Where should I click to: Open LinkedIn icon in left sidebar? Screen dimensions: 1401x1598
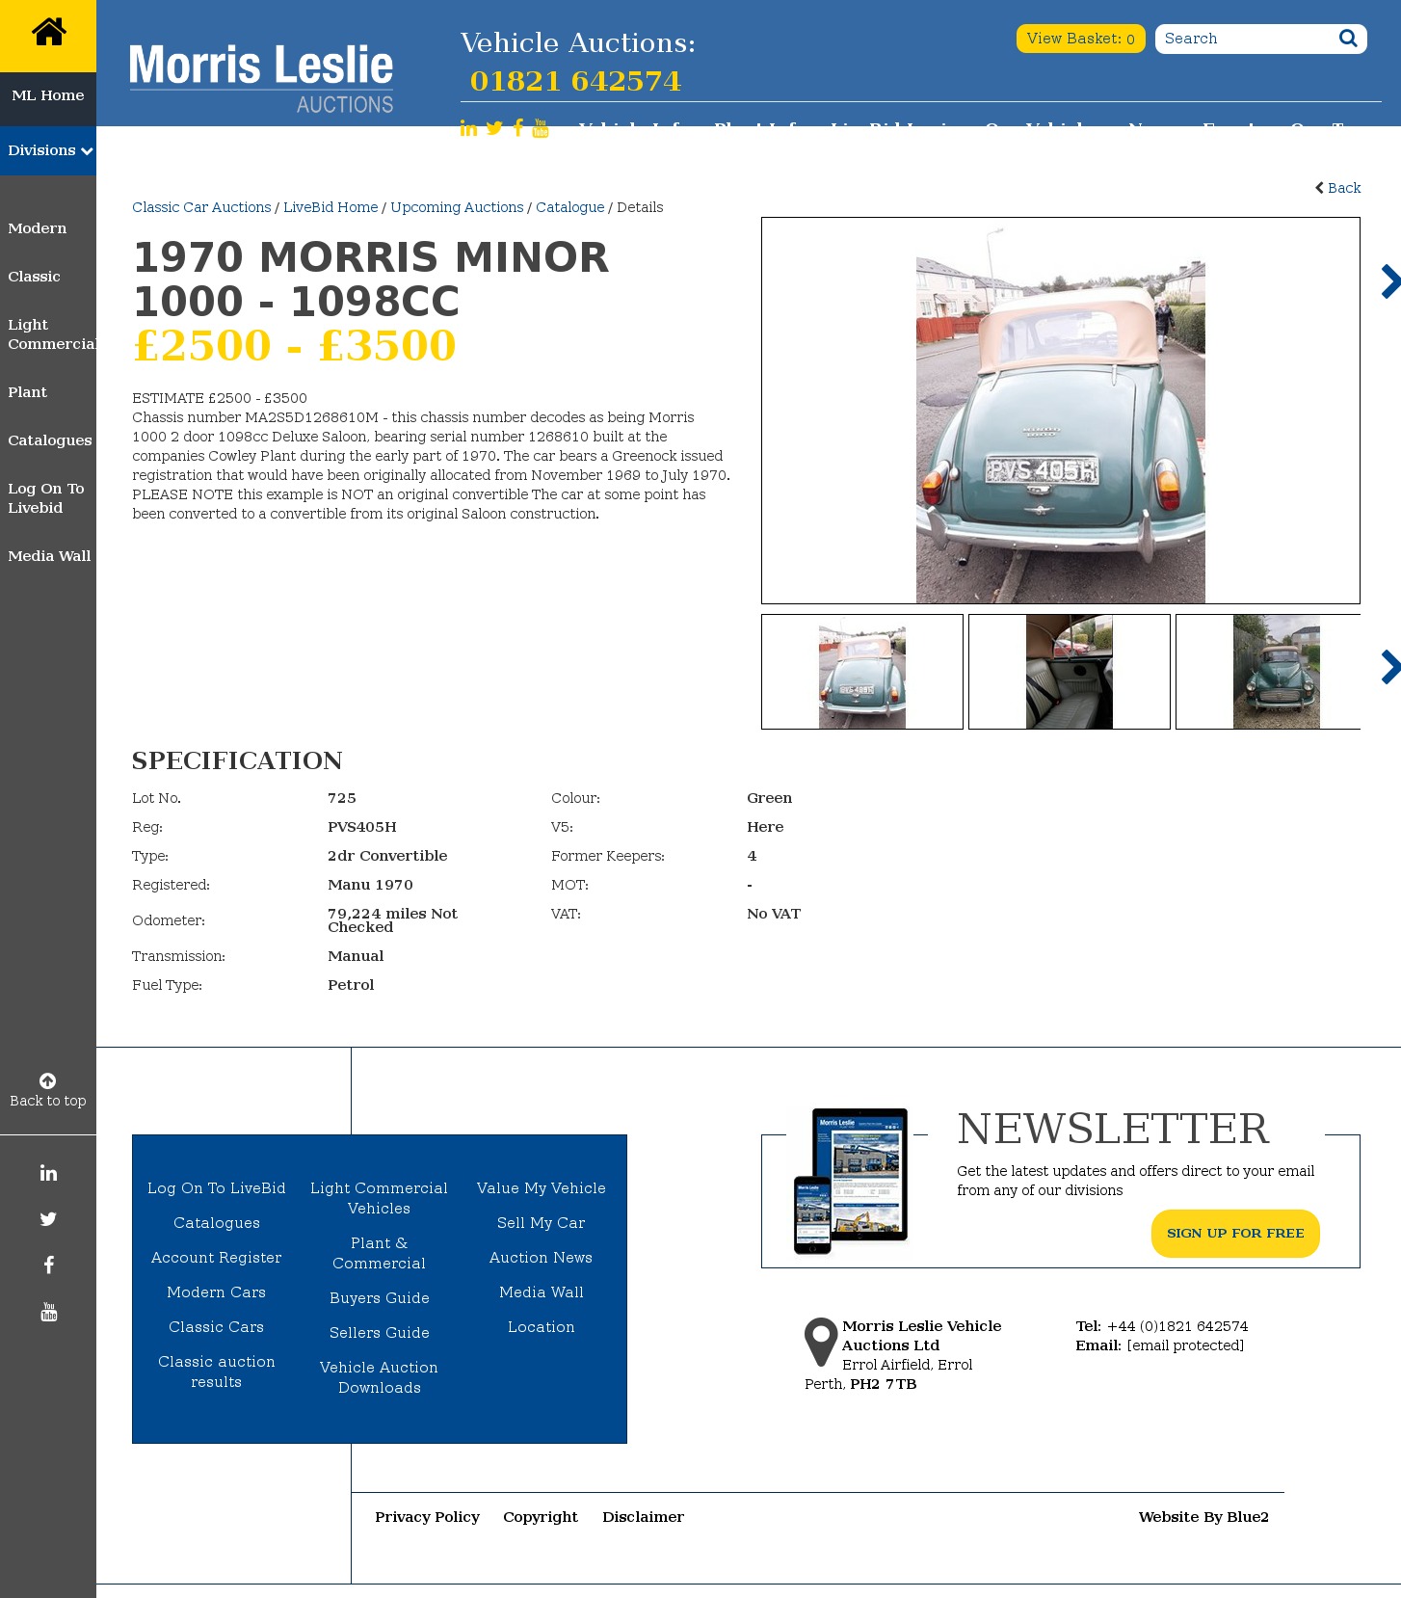(x=48, y=1173)
